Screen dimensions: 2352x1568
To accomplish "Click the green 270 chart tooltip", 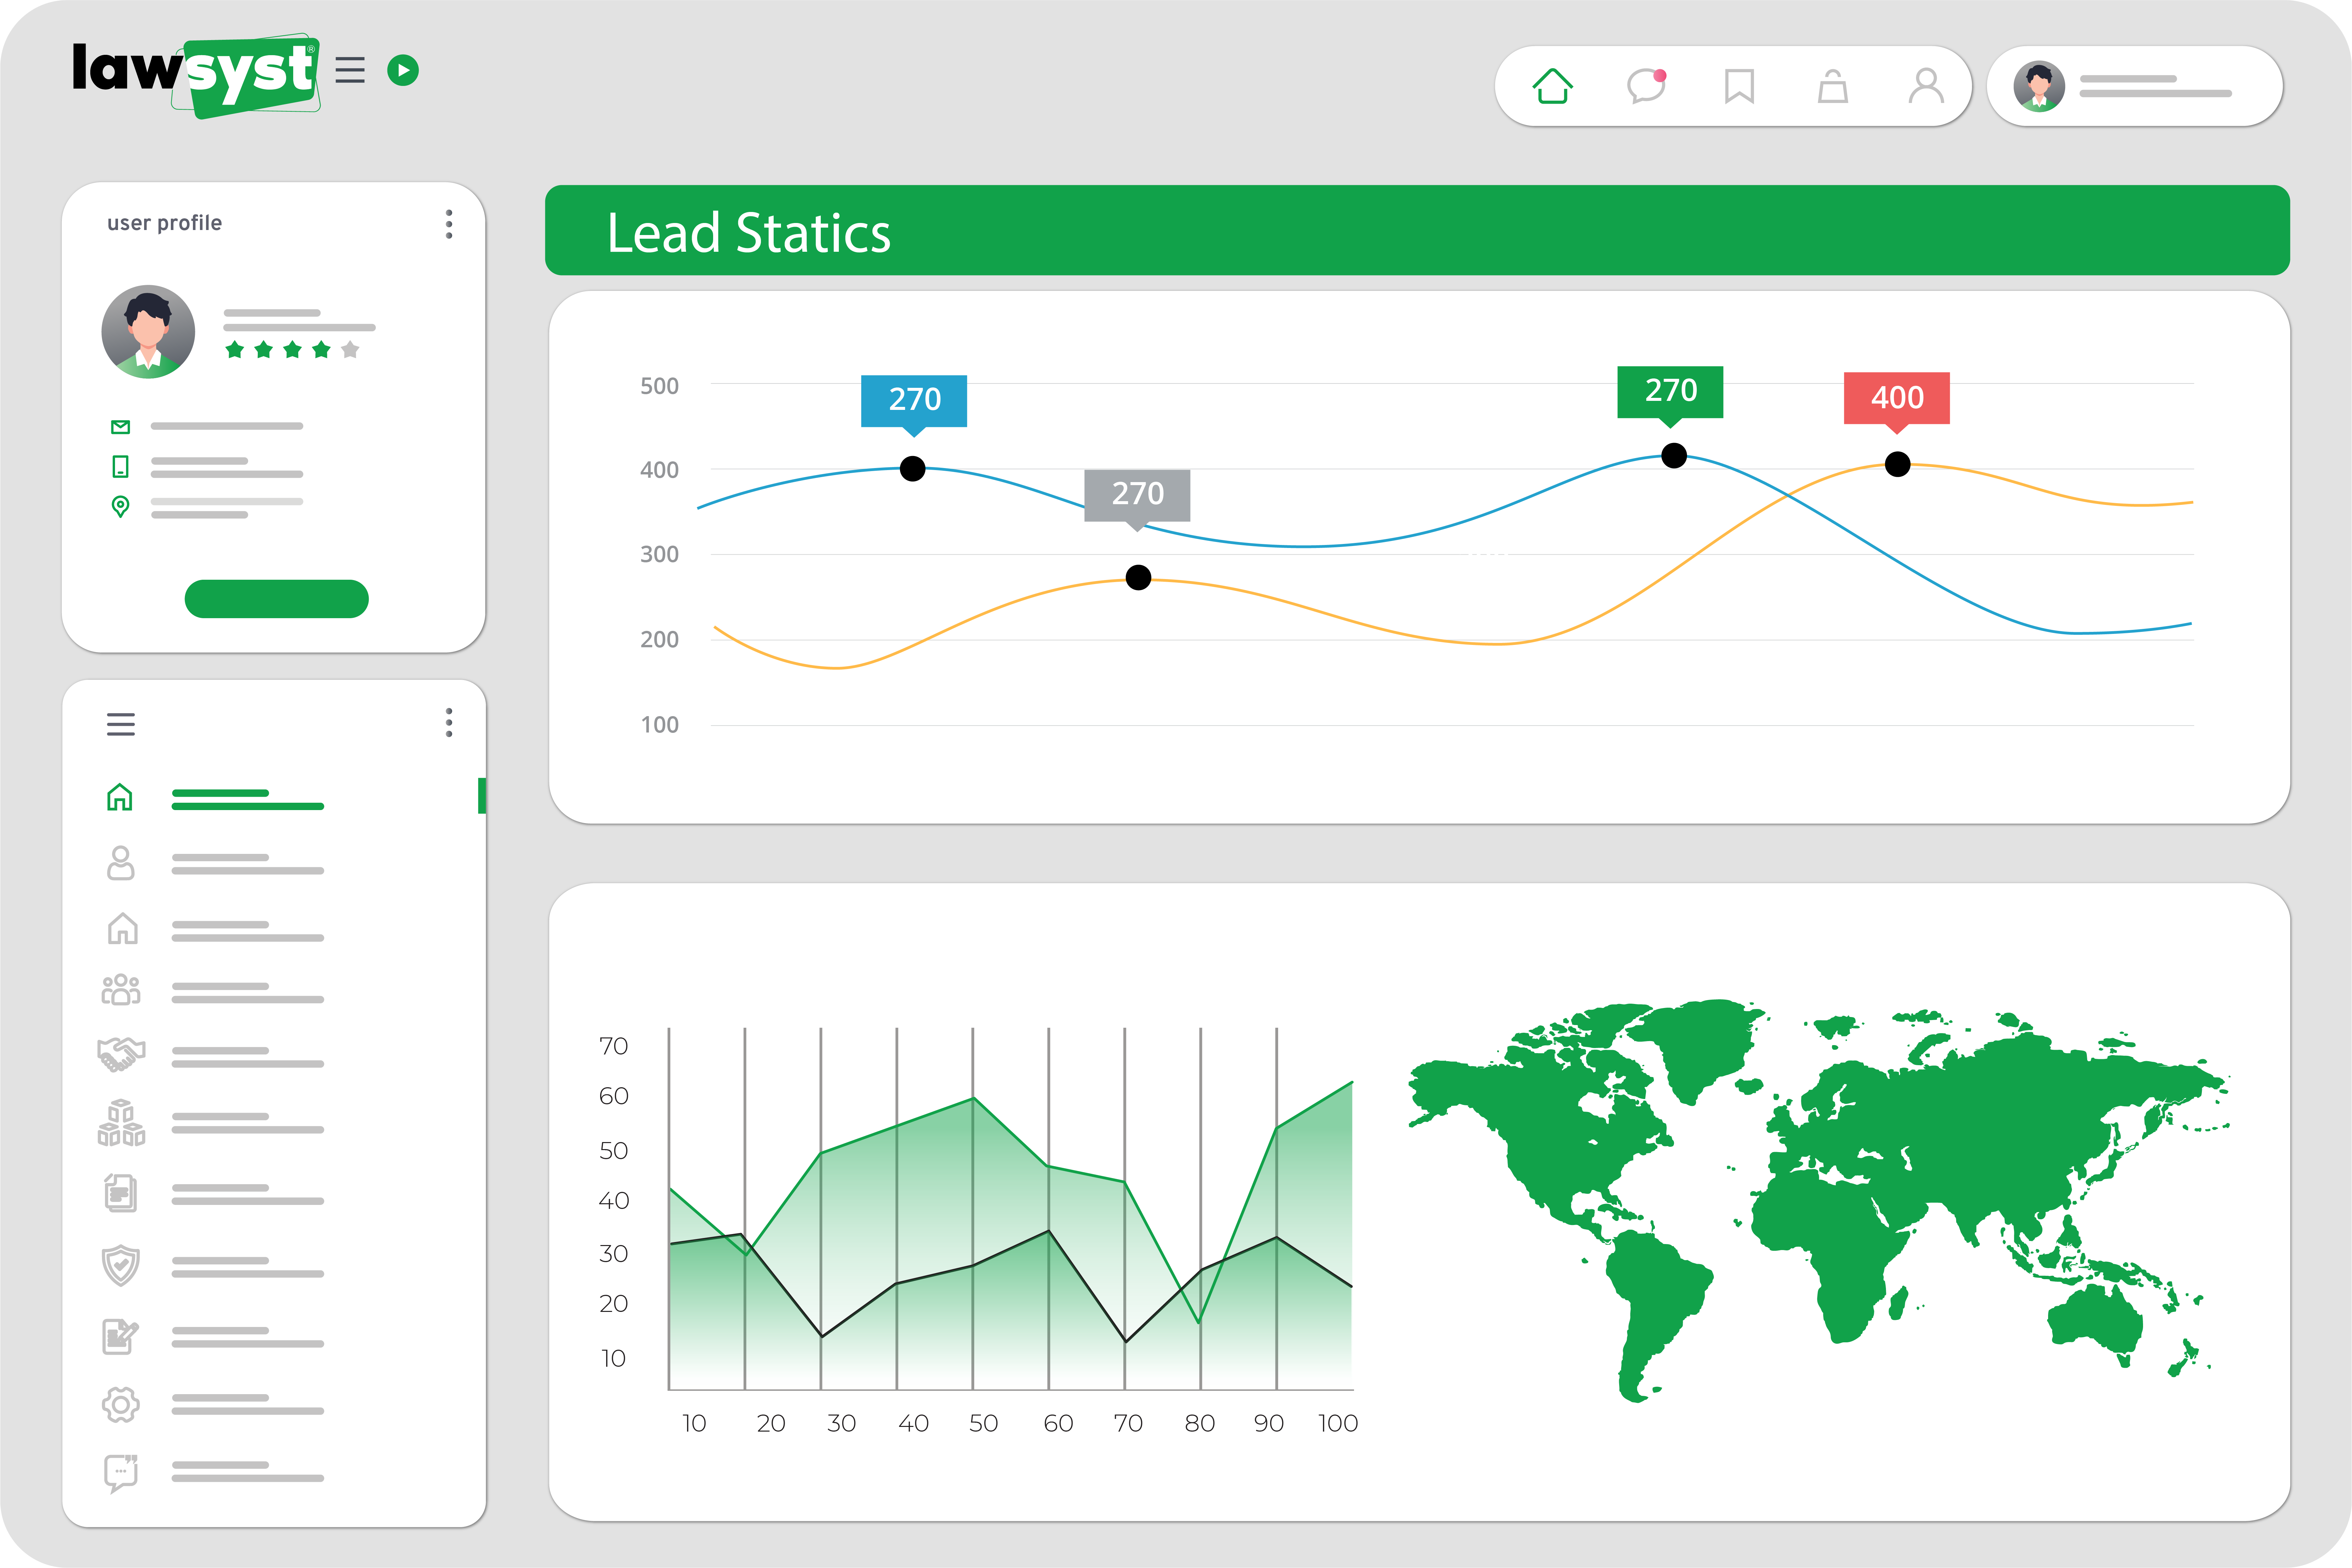I will pyautogui.click(x=1670, y=394).
